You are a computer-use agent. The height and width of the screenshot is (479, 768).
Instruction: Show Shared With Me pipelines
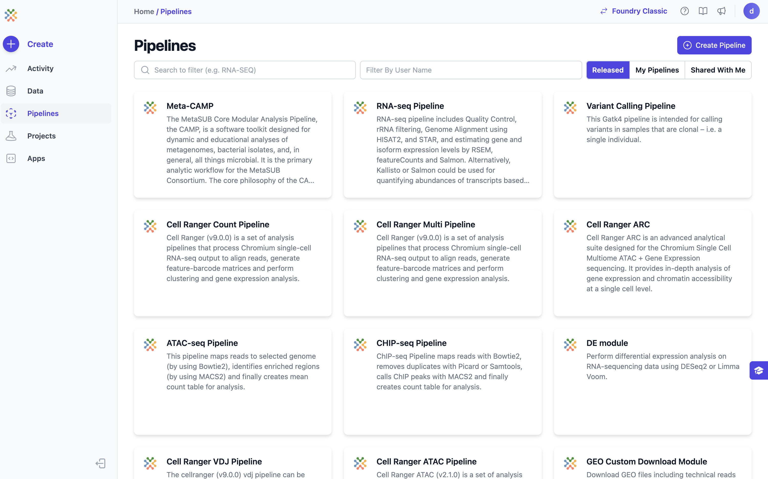point(718,70)
